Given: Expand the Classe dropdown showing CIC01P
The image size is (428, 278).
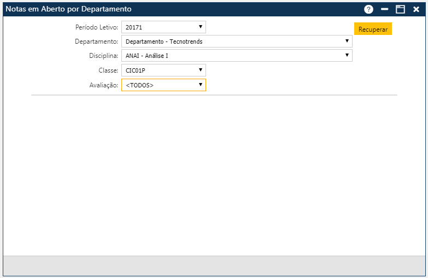Looking at the screenshot, I should tap(163, 70).
